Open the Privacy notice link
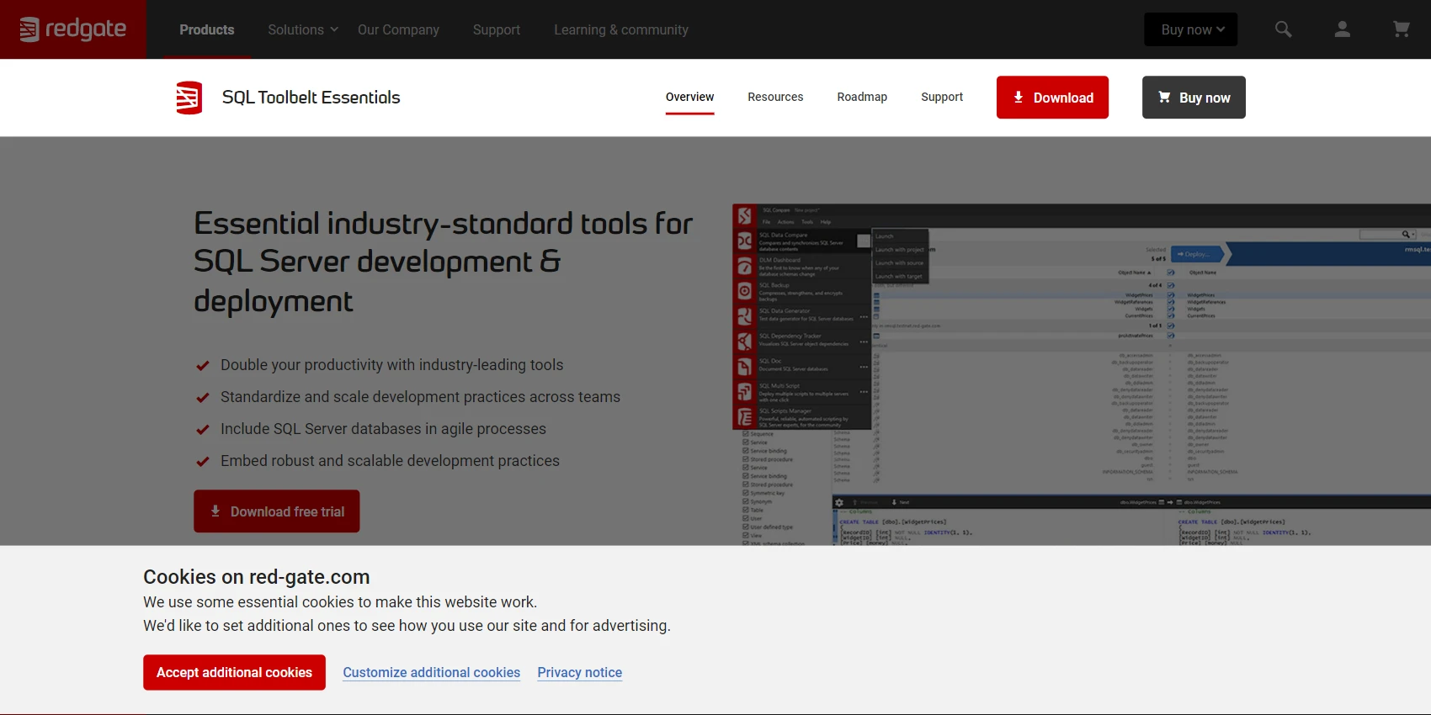 (580, 673)
